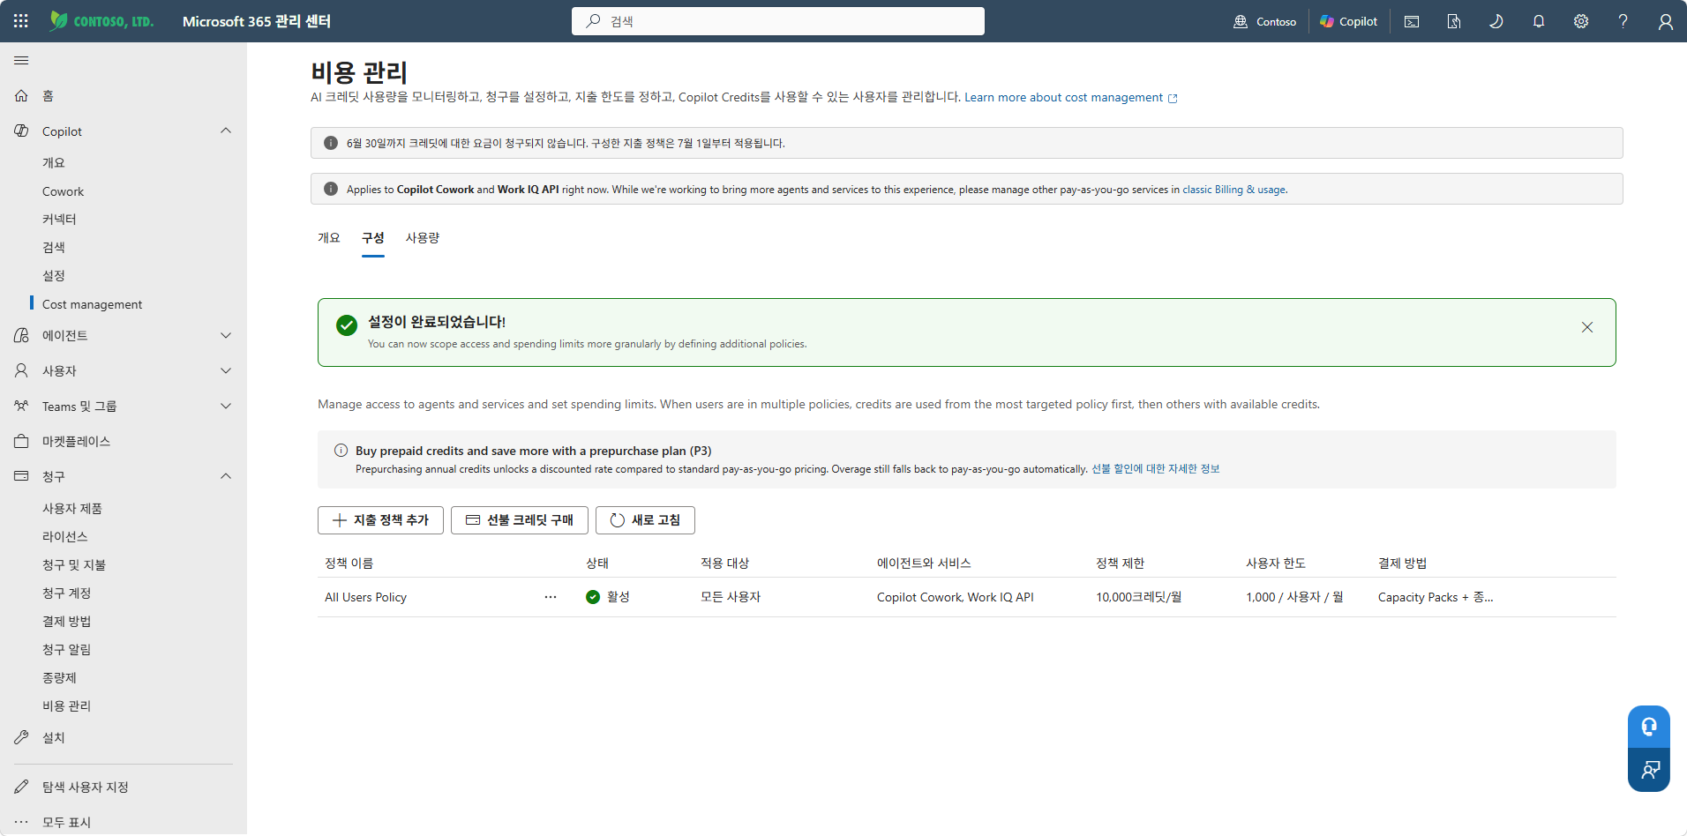The width and height of the screenshot is (1687, 836).
Task: Open the app launcher waffle icon
Action: point(21,21)
